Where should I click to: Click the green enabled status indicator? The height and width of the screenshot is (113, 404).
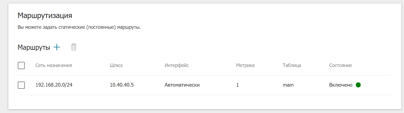[358, 85]
